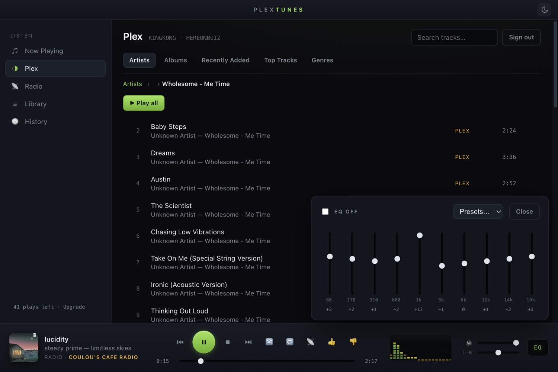The image size is (558, 372).
Task: Play Ironic (Acoustic Version)
Action: click(217, 289)
